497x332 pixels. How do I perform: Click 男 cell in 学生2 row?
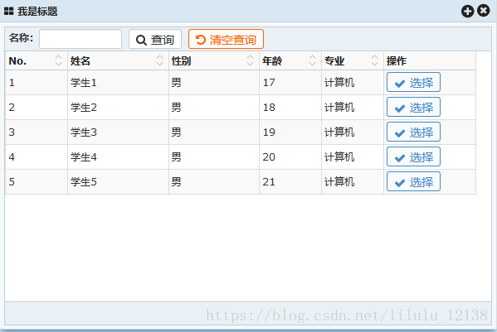(x=214, y=107)
